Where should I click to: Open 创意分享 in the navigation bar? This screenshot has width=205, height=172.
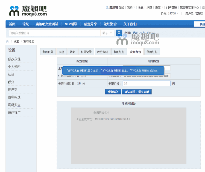click(x=90, y=24)
